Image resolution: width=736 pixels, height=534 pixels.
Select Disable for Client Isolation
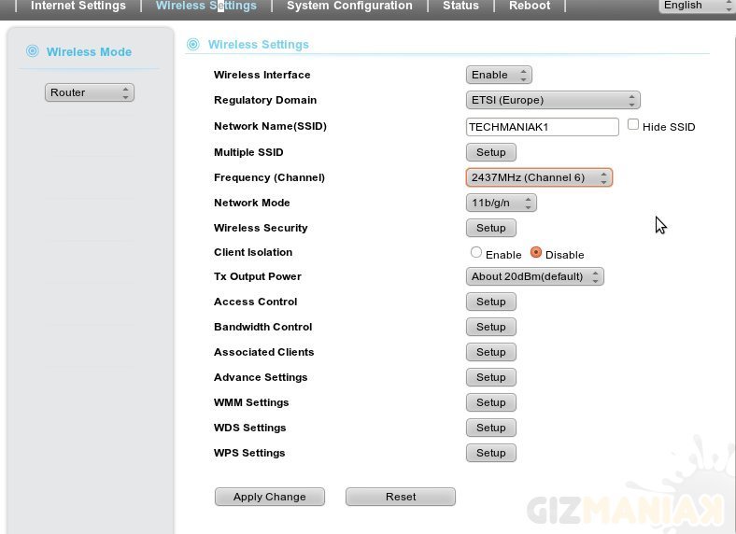536,253
